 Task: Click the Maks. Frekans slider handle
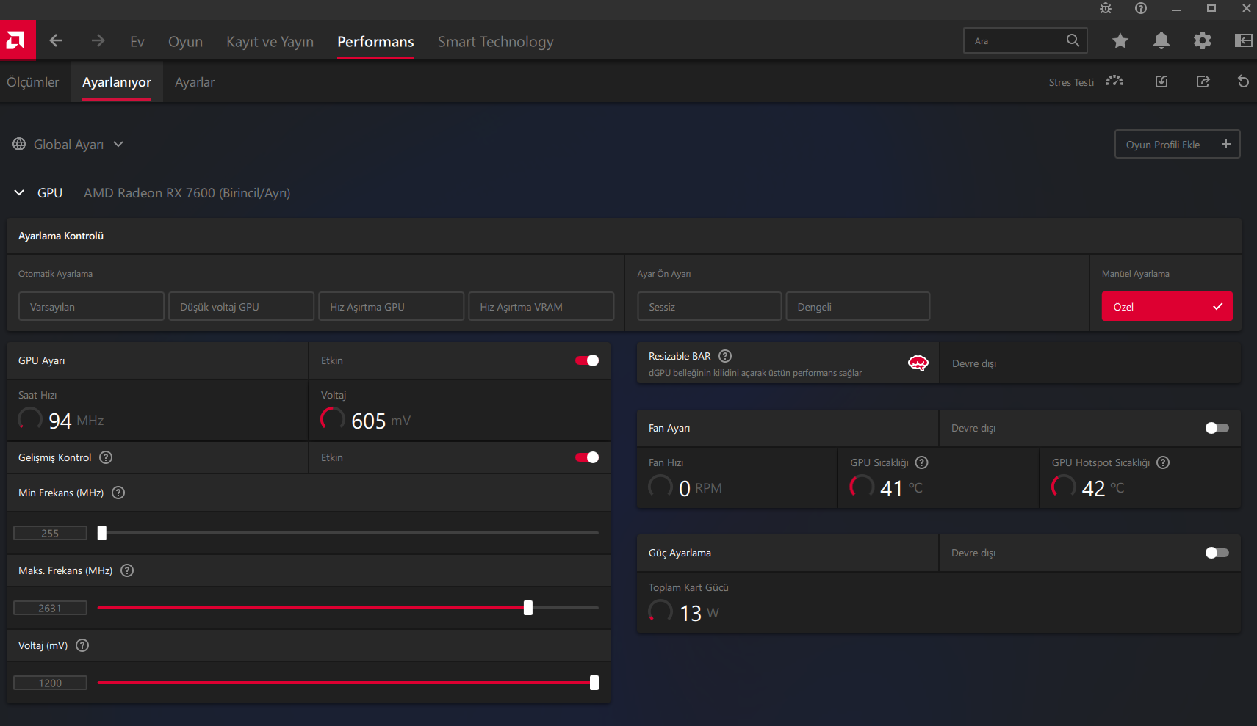(x=528, y=608)
